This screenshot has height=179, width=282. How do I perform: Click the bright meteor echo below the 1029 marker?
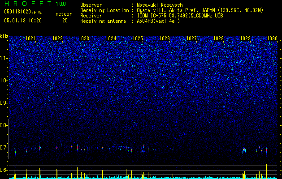tap(244, 150)
